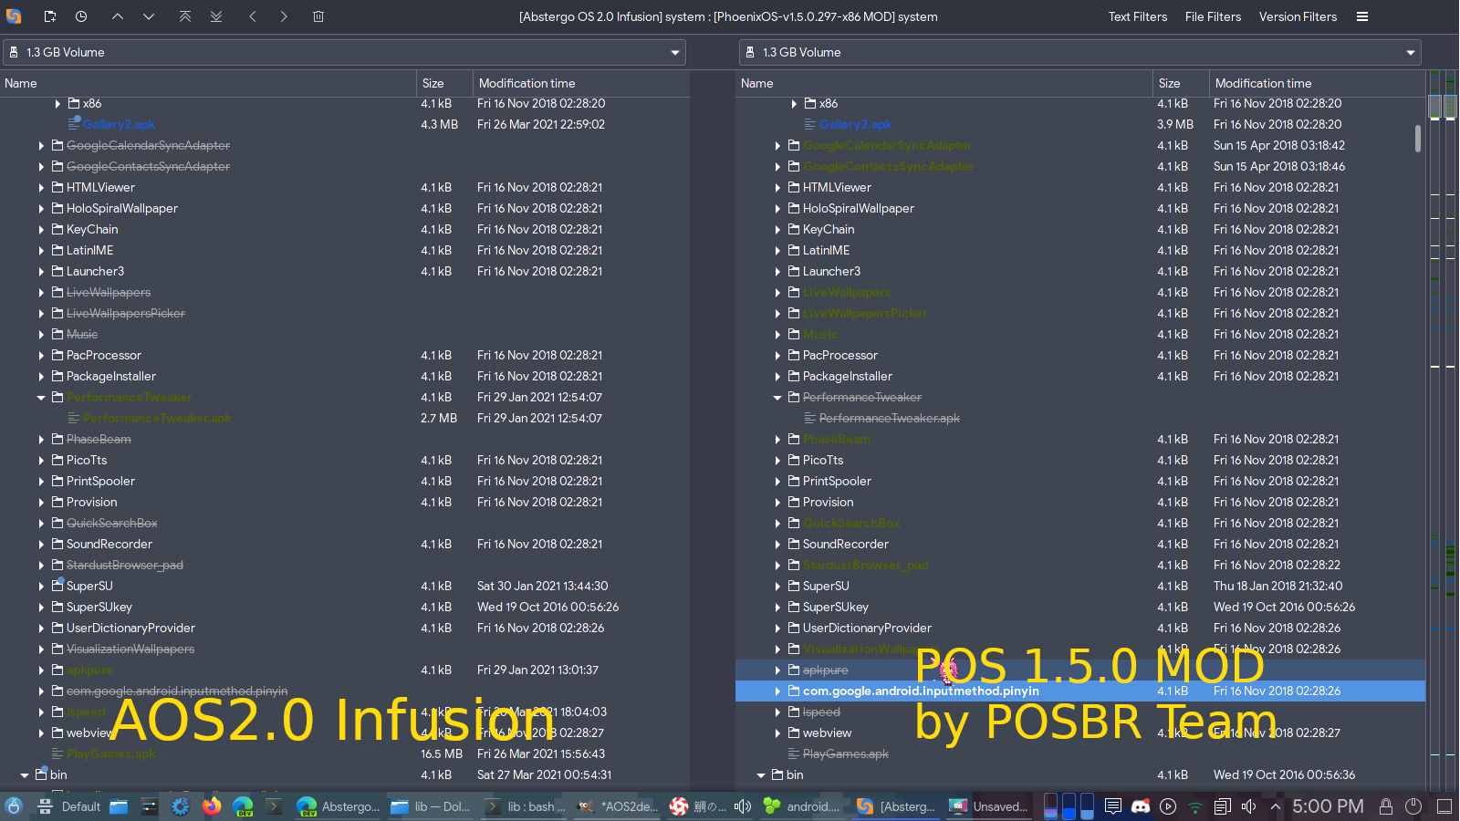Screen dimensions: 1460x821
Task: Open the left pane 1.3 GB Volume dropdown
Action: click(344, 52)
